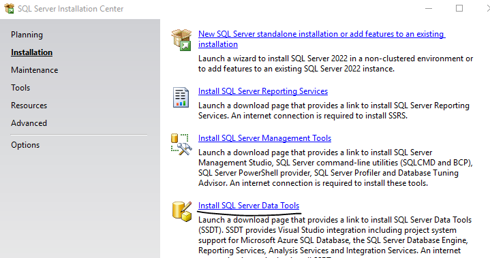Image resolution: width=490 pixels, height=258 pixels.
Task: Click the Reporting Services report icon
Action: 181,97
